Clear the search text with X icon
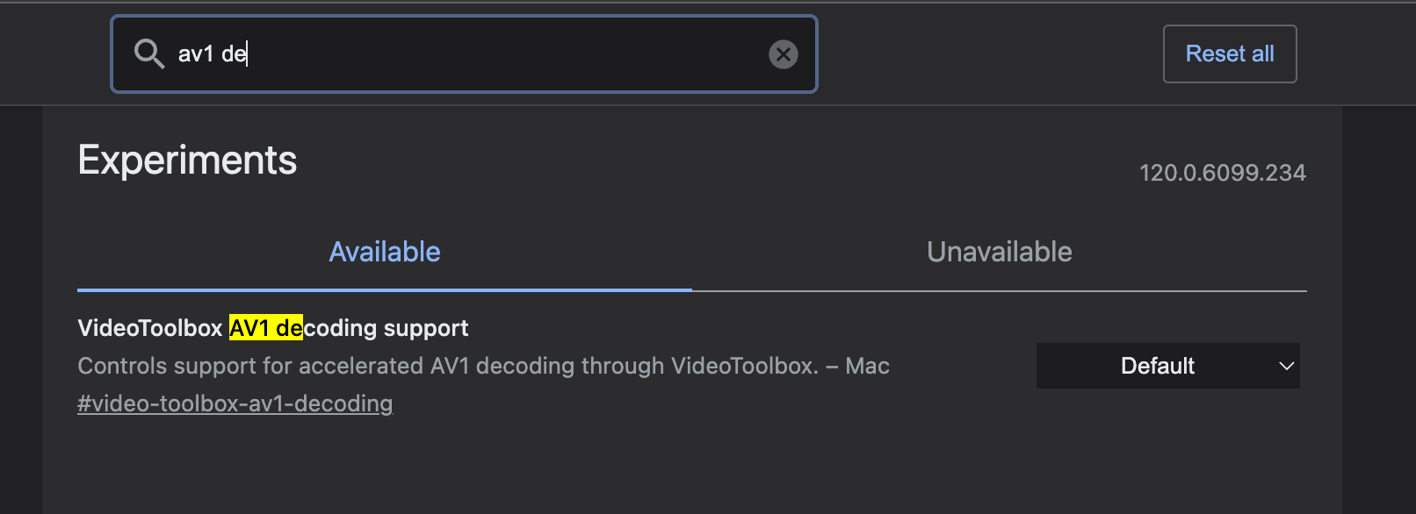 tap(783, 54)
